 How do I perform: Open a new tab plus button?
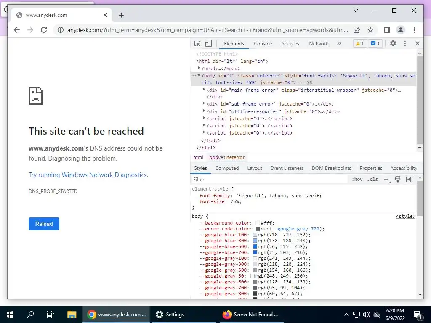[121, 15]
